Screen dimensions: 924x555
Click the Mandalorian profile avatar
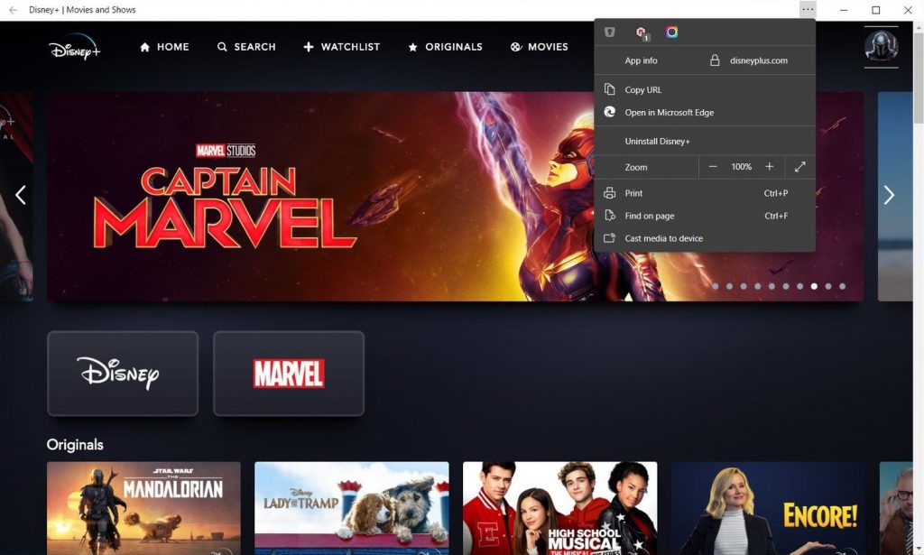point(880,47)
